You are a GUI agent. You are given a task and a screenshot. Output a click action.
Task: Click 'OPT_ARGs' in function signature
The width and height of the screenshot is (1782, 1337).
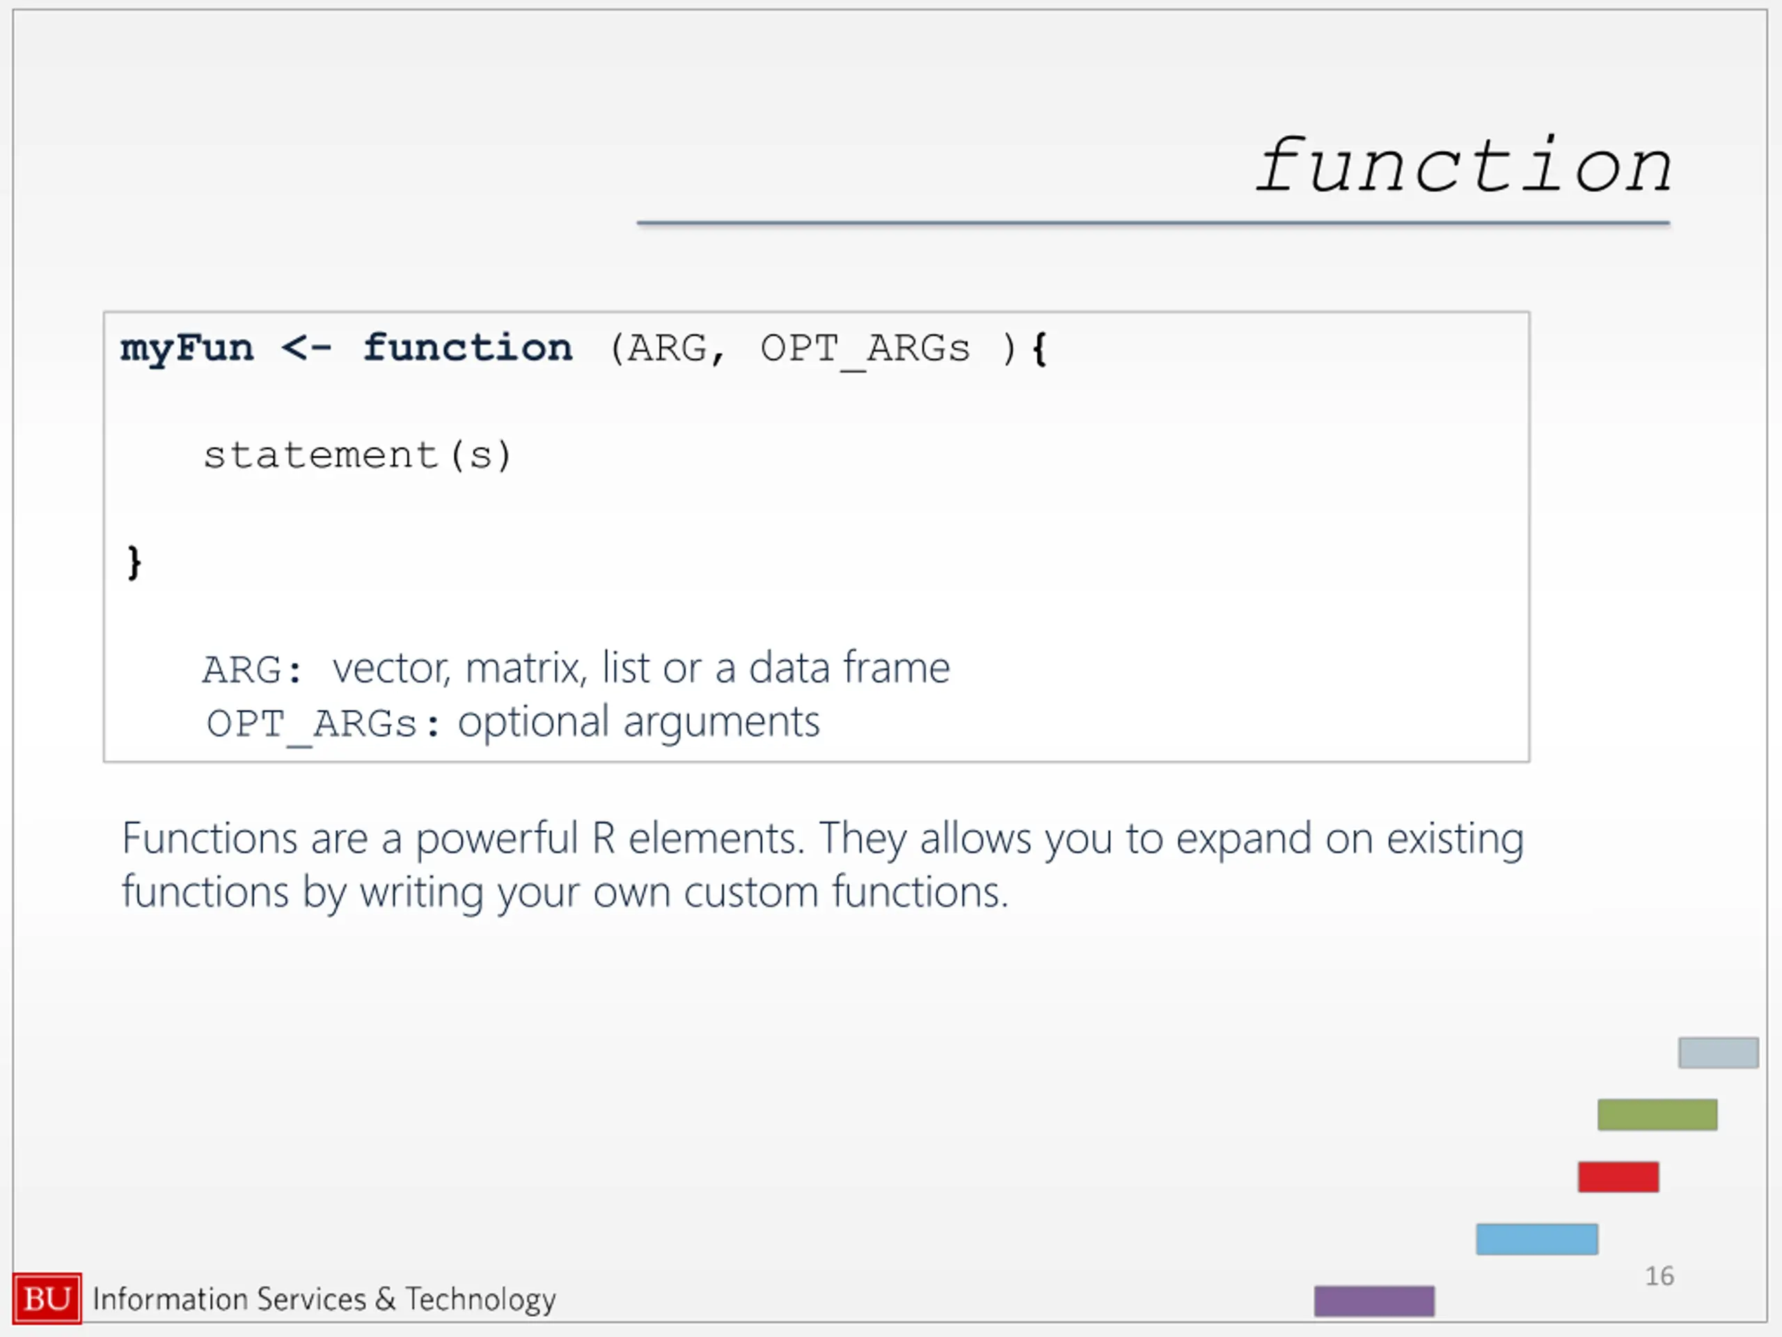click(x=866, y=350)
